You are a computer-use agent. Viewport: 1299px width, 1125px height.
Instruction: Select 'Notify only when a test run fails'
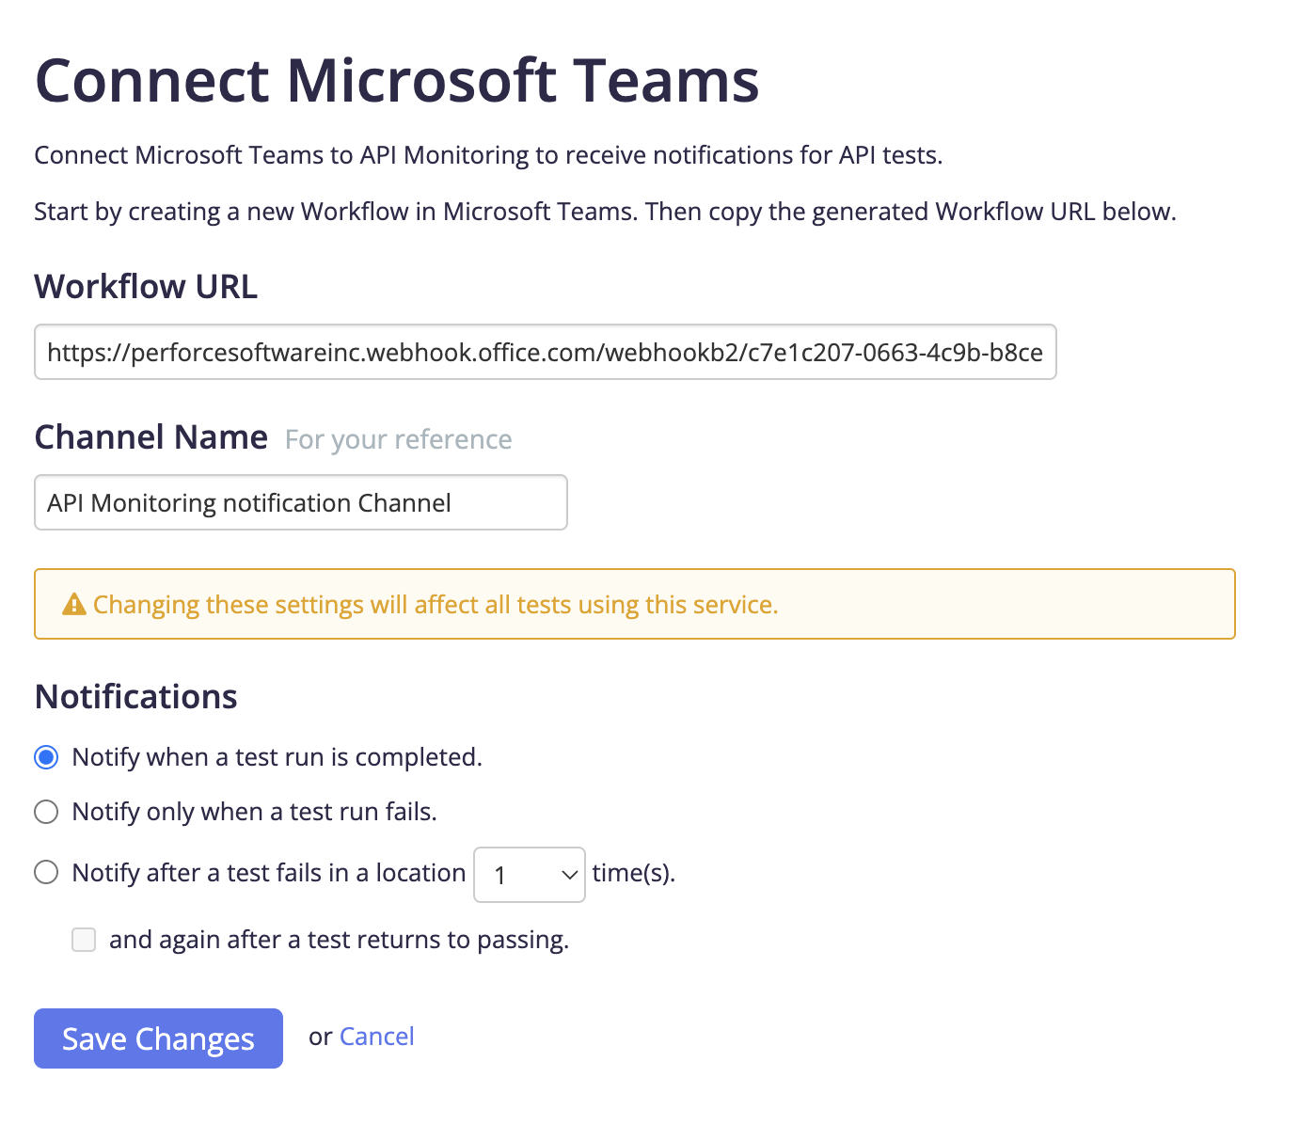pyautogui.click(x=46, y=812)
